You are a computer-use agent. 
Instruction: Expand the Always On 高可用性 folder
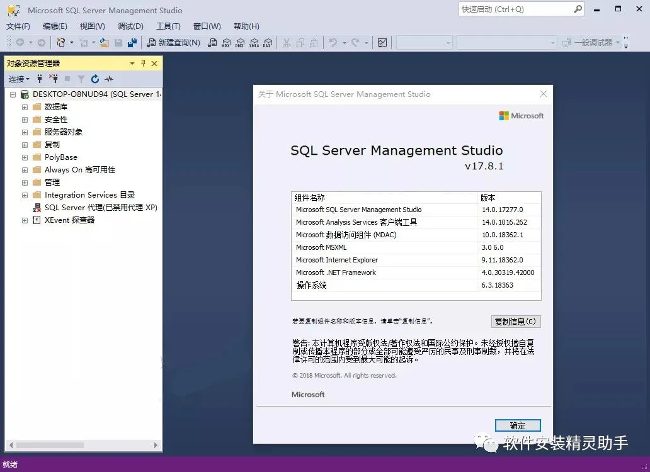pos(25,170)
